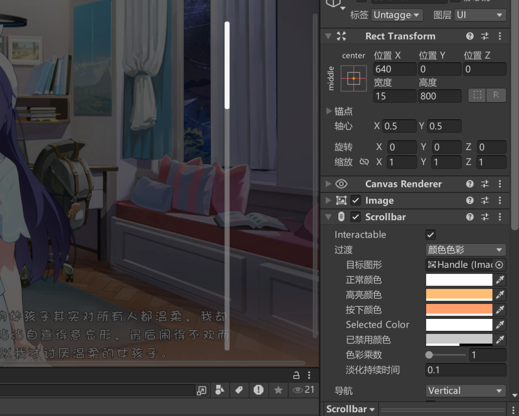Click search by type filter icon

point(220,390)
